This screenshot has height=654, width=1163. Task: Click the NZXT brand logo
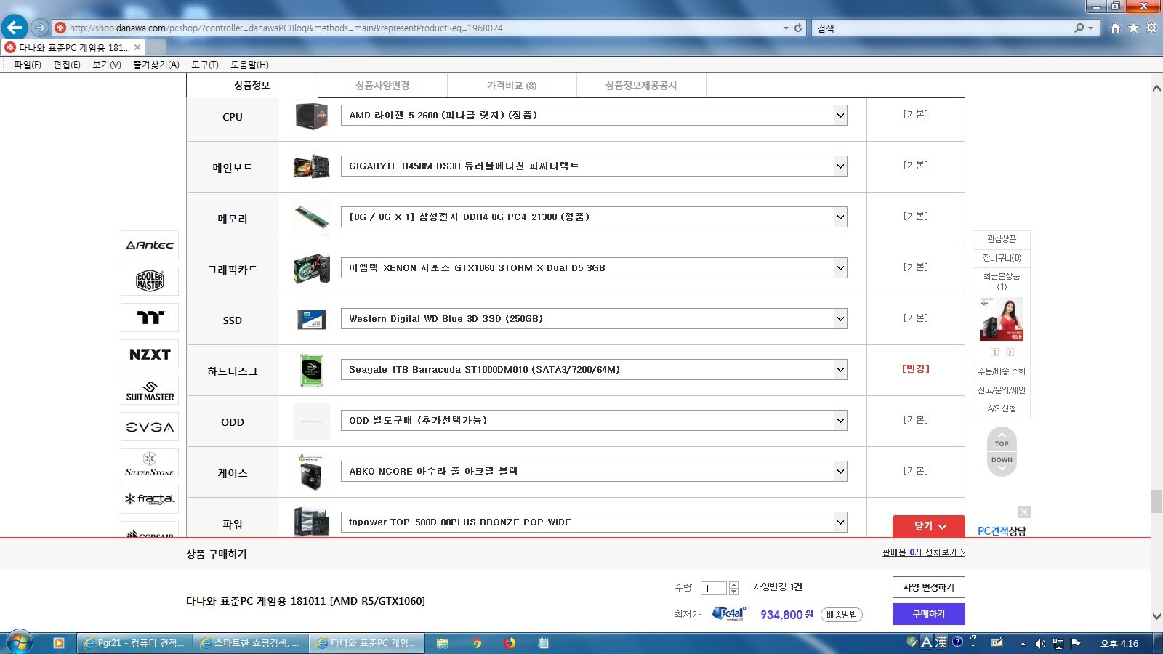tap(150, 354)
